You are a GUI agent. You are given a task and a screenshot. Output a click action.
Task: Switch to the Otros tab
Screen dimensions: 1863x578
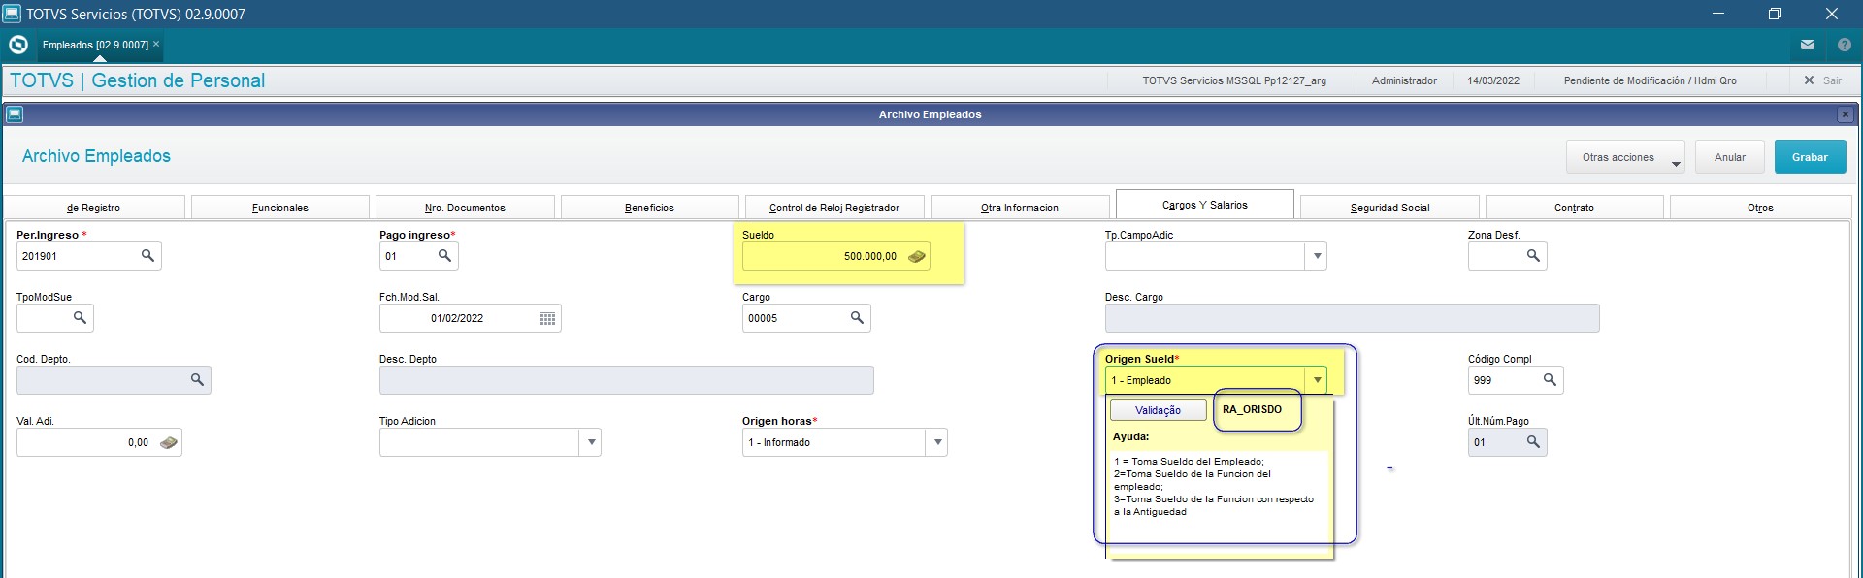click(x=1760, y=208)
